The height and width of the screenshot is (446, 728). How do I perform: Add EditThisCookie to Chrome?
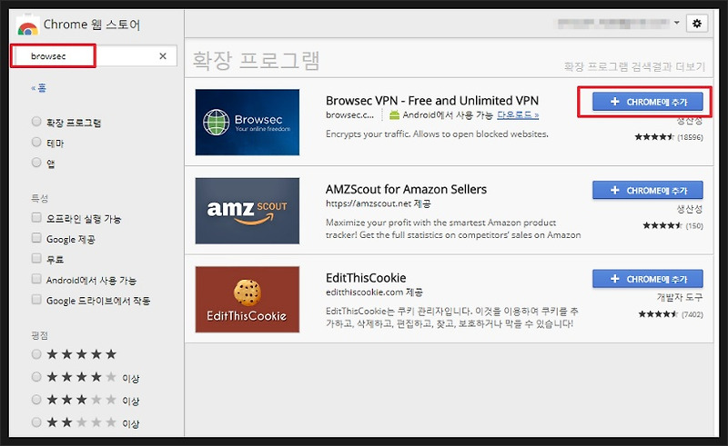click(647, 279)
